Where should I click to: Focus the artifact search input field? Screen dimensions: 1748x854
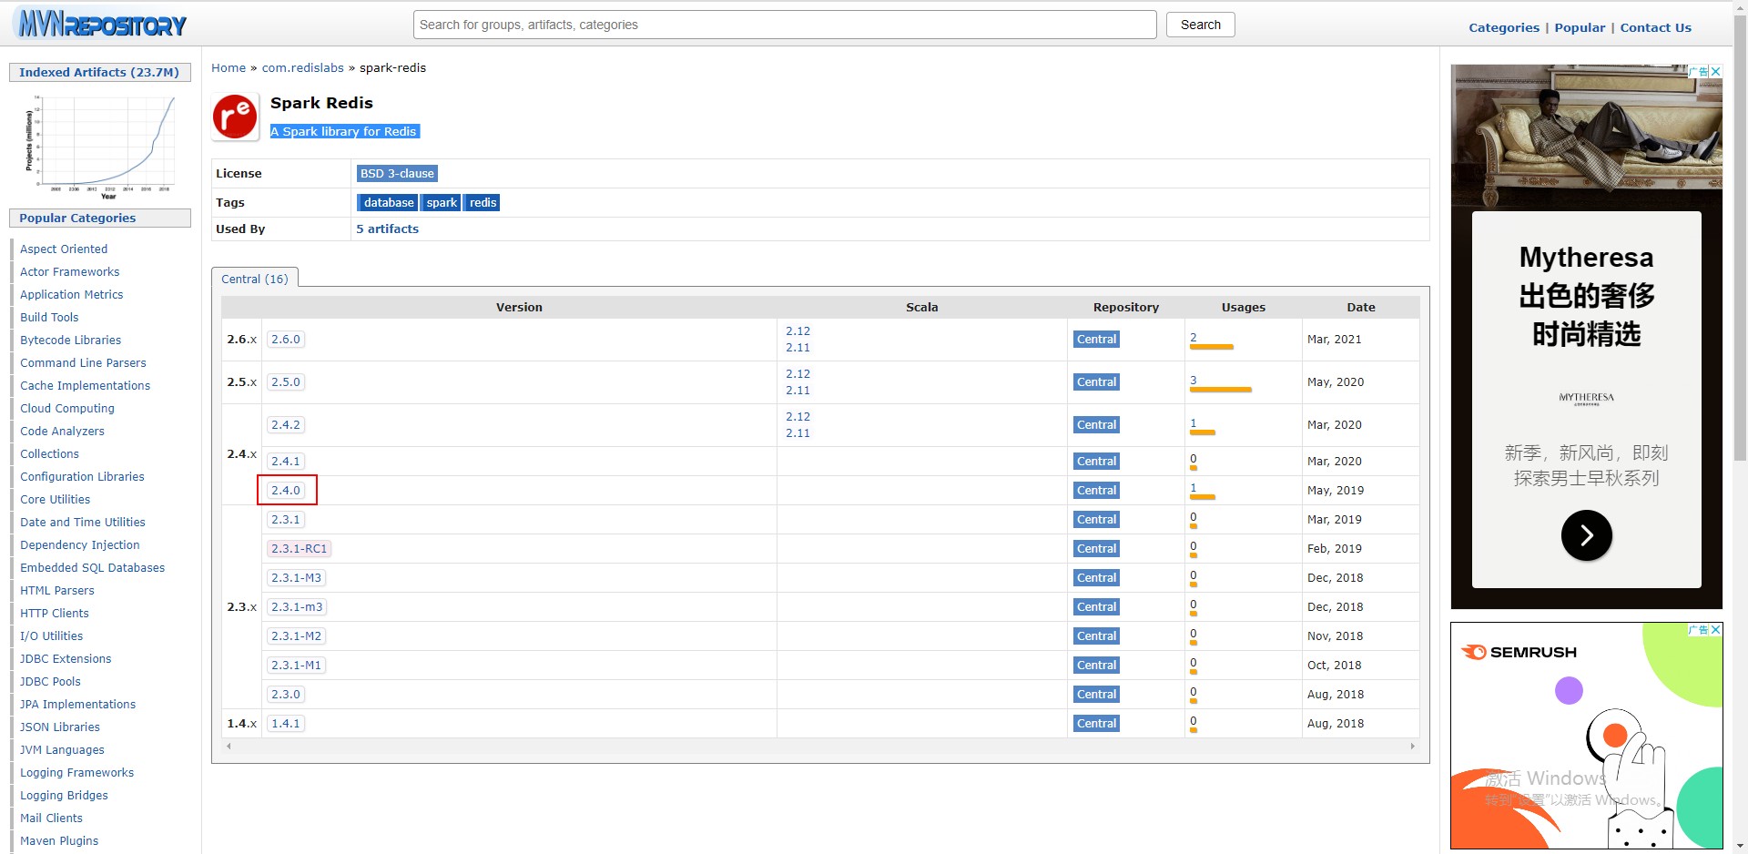coord(785,25)
